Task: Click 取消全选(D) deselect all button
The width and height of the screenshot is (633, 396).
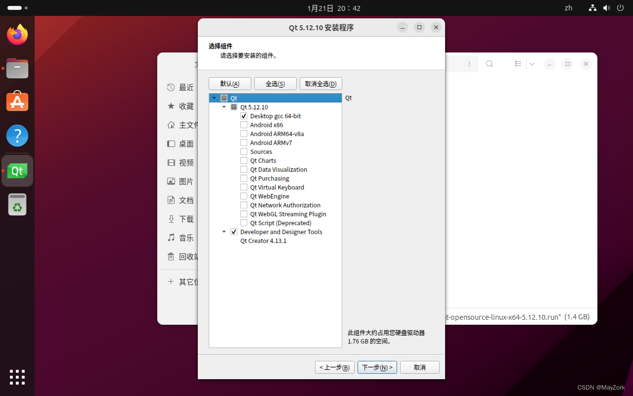Action: click(321, 84)
